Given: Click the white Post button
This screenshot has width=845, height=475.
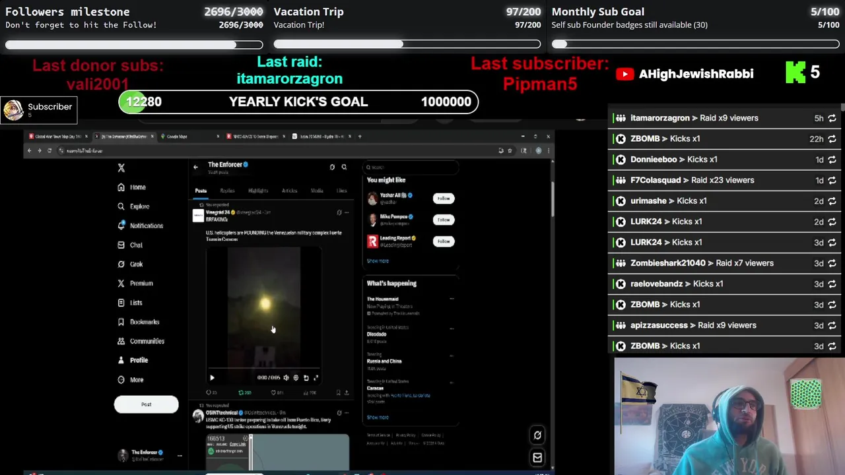Looking at the screenshot, I should coord(146,404).
